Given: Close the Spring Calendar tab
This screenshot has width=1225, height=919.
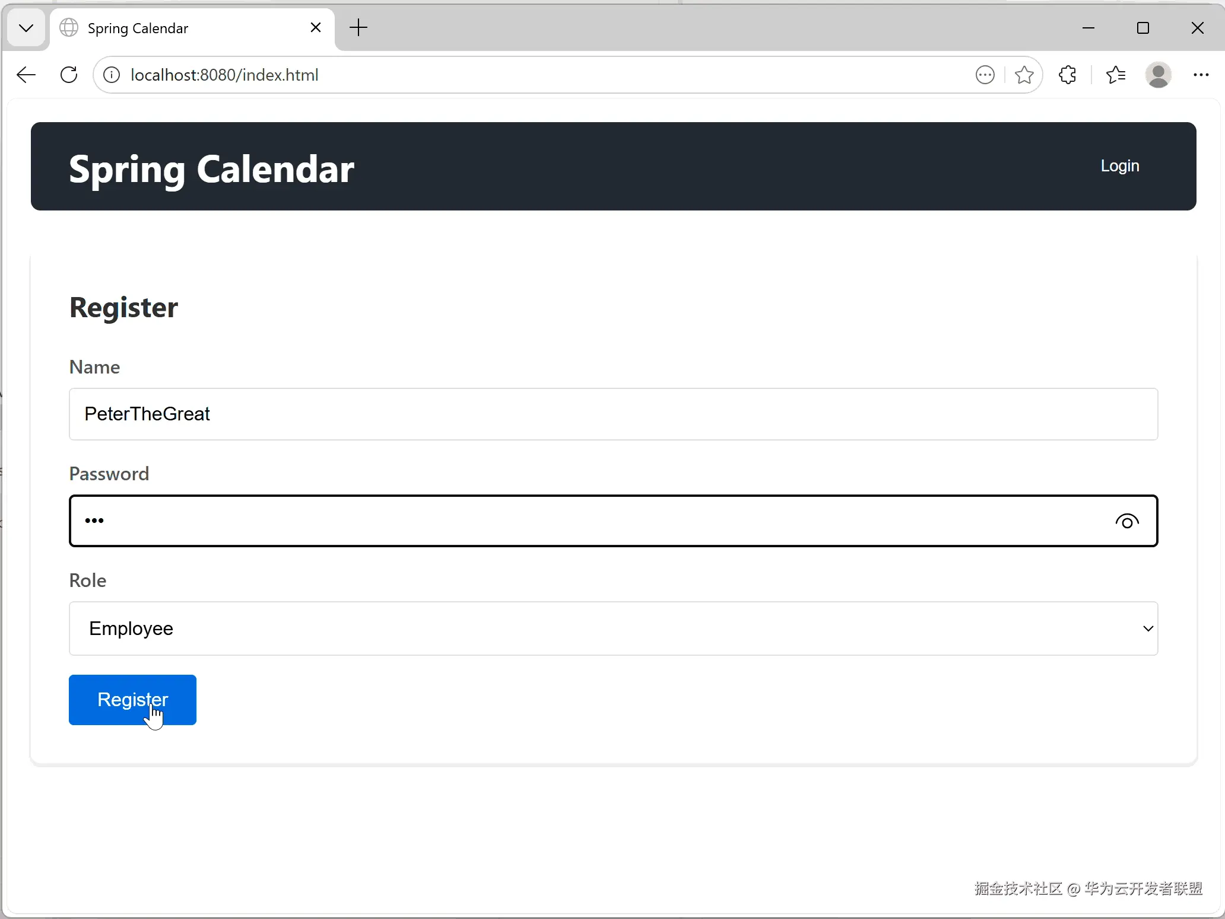Looking at the screenshot, I should [316, 28].
